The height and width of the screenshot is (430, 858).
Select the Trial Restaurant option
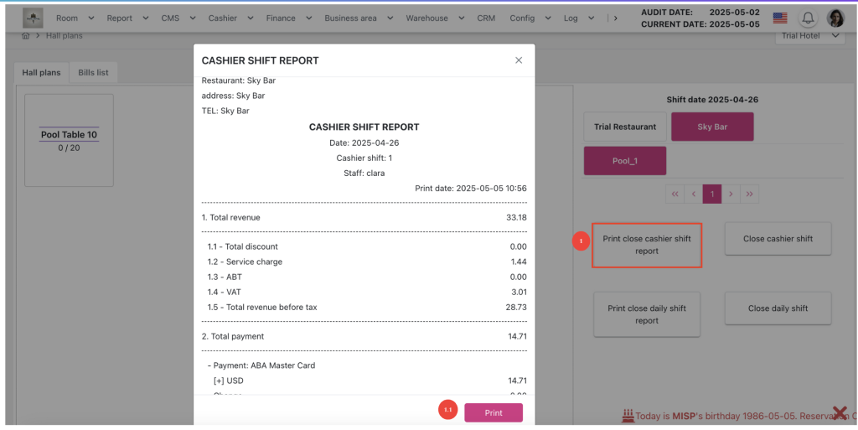click(x=625, y=127)
